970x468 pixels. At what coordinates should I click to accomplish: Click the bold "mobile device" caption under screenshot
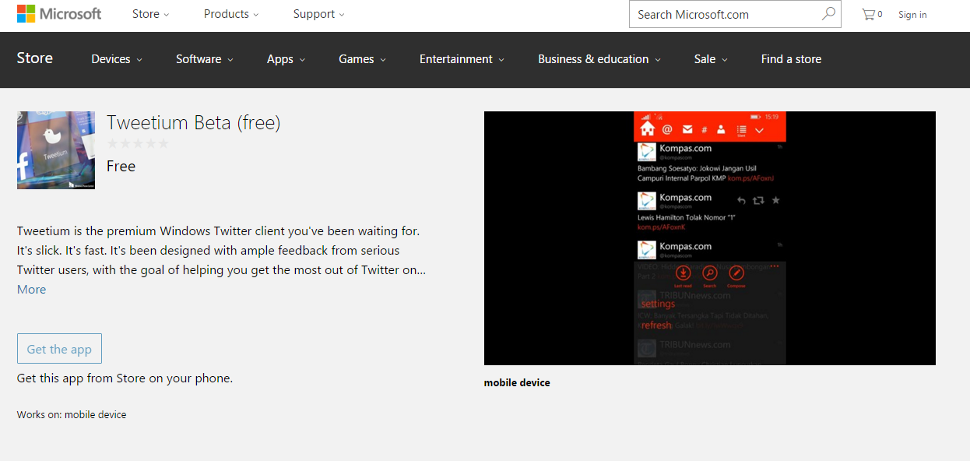pos(517,382)
